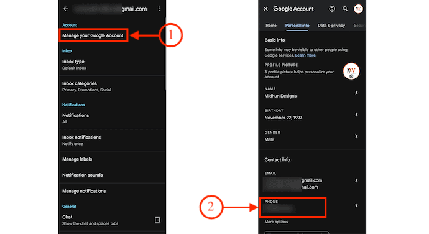Screen dimensions: 429x234
Task: Click the Basic info heading
Action: coord(274,40)
